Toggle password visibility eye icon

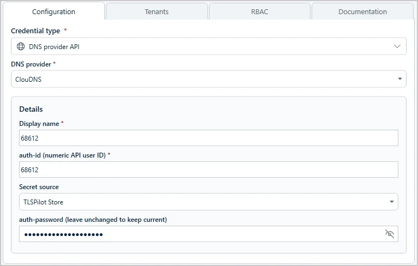point(390,234)
